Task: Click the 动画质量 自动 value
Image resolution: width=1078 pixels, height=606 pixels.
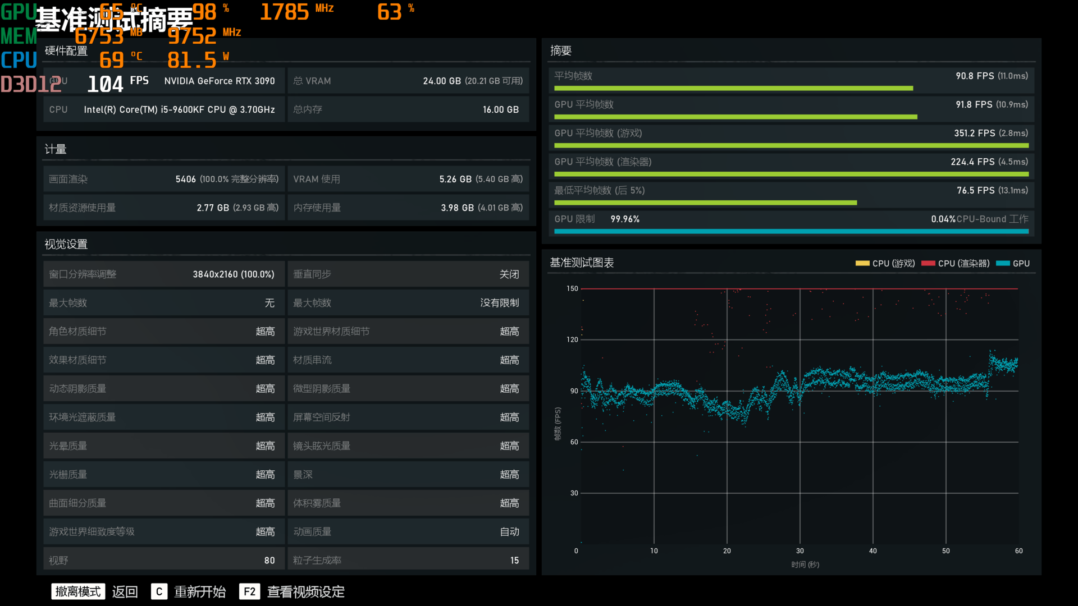Action: pyautogui.click(x=509, y=532)
